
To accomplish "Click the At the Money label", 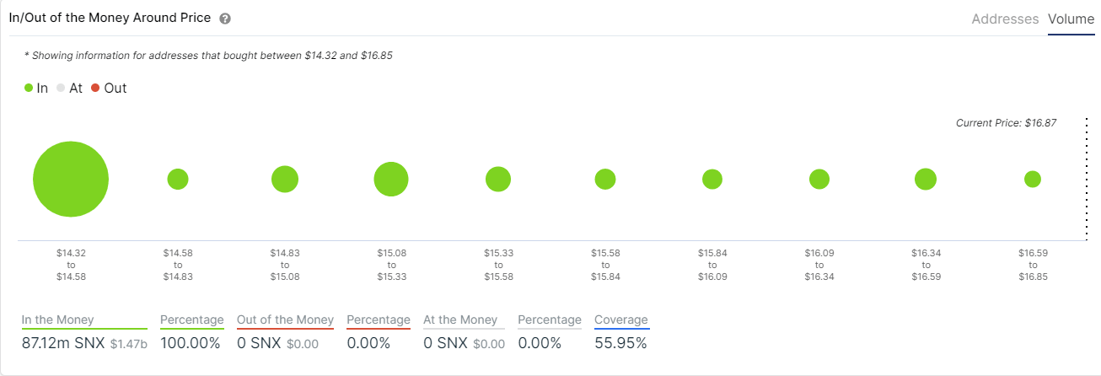I will [460, 320].
